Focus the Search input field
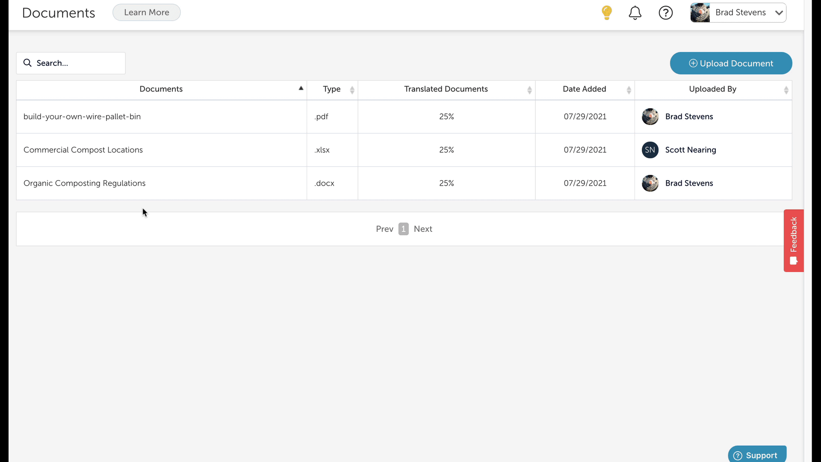The height and width of the screenshot is (462, 821). pos(77,63)
